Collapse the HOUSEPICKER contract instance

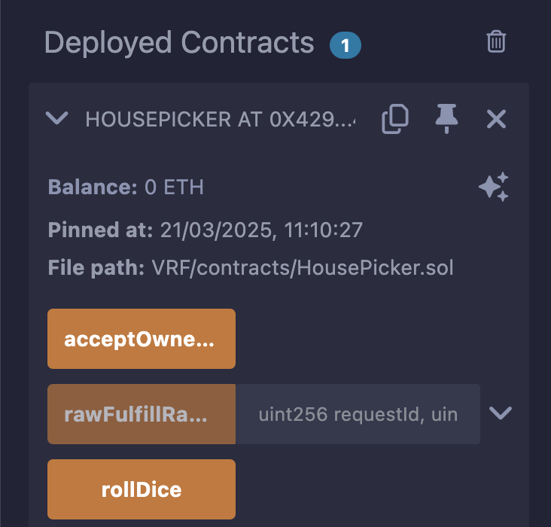[x=57, y=118]
